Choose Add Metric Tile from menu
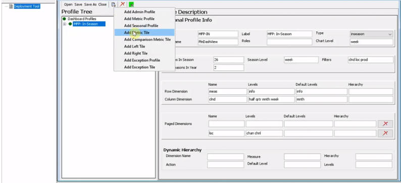The height and width of the screenshot is (183, 401). (144, 32)
